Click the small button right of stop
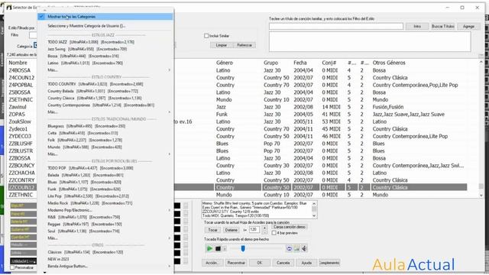Image resolution: width=489 pixels, height=275 pixels. [x=225, y=248]
